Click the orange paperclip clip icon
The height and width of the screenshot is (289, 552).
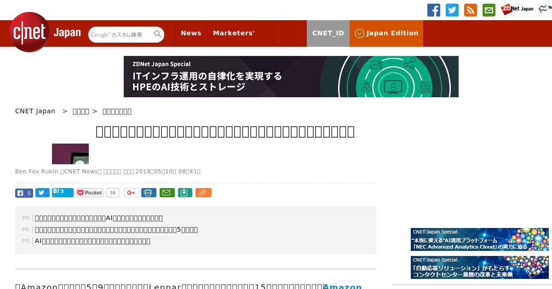tap(203, 193)
